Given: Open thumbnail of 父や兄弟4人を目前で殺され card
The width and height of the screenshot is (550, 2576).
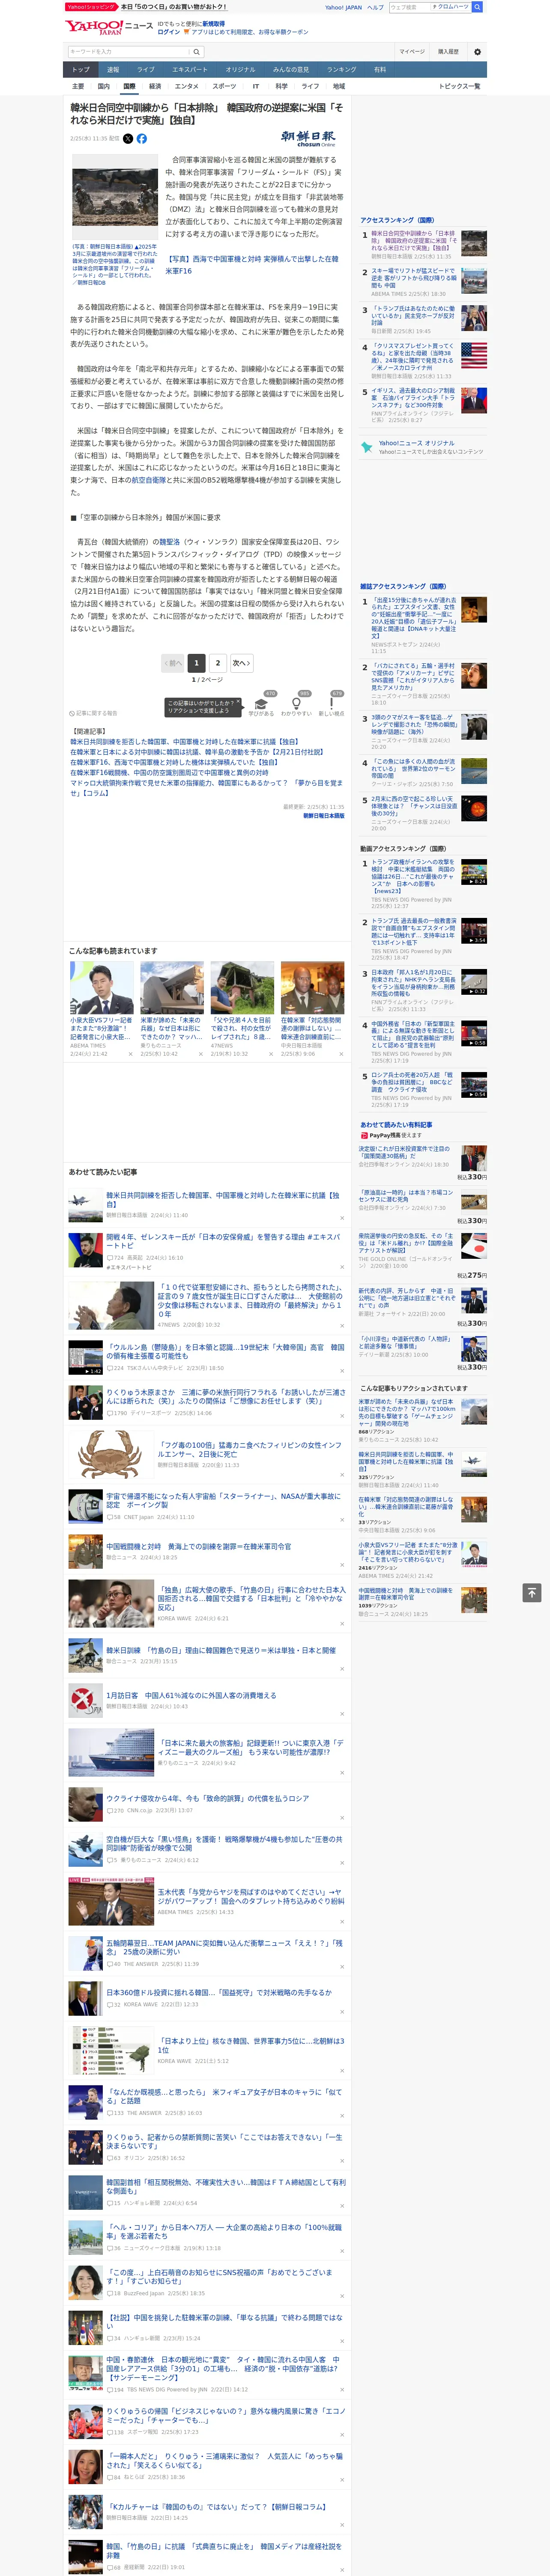Looking at the screenshot, I should 242,988.
